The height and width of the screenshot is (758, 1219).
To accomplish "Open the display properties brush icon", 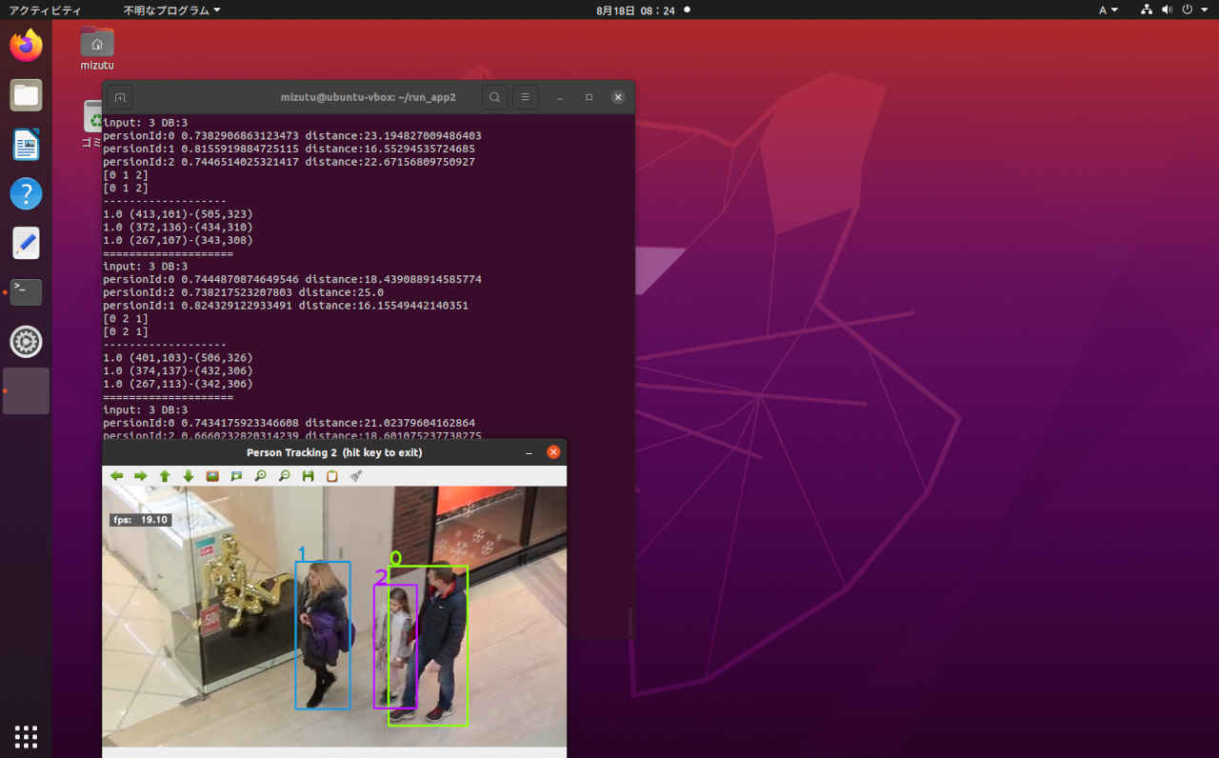I will pos(355,476).
